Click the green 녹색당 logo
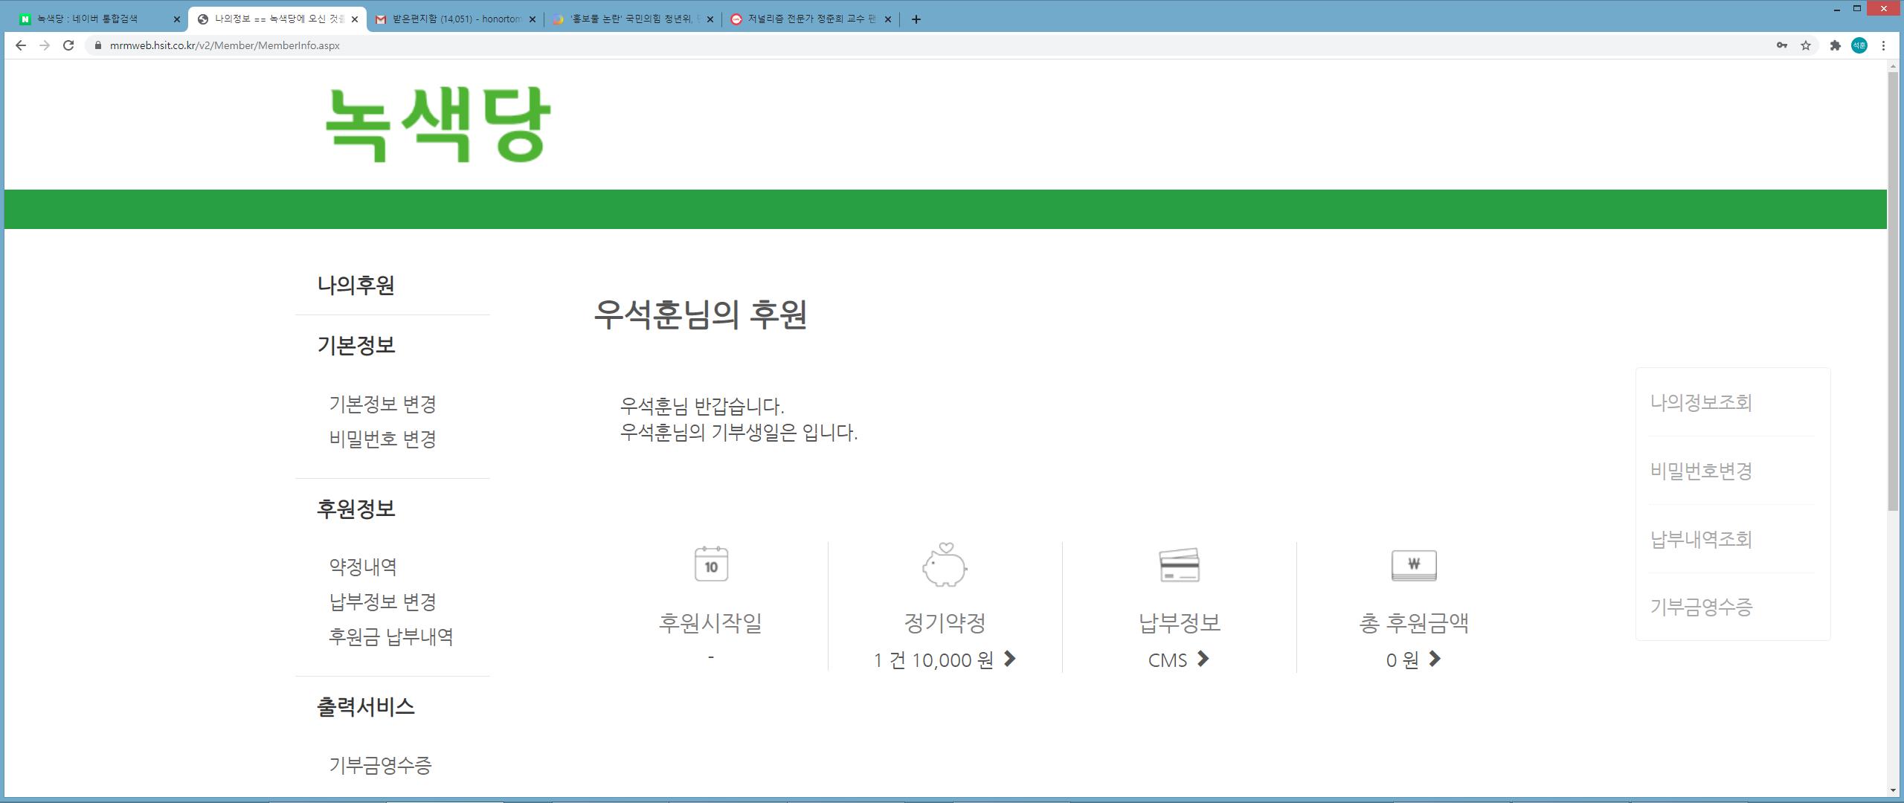 (437, 124)
